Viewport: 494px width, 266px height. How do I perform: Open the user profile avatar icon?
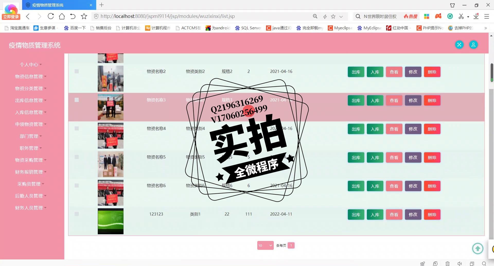click(x=473, y=45)
